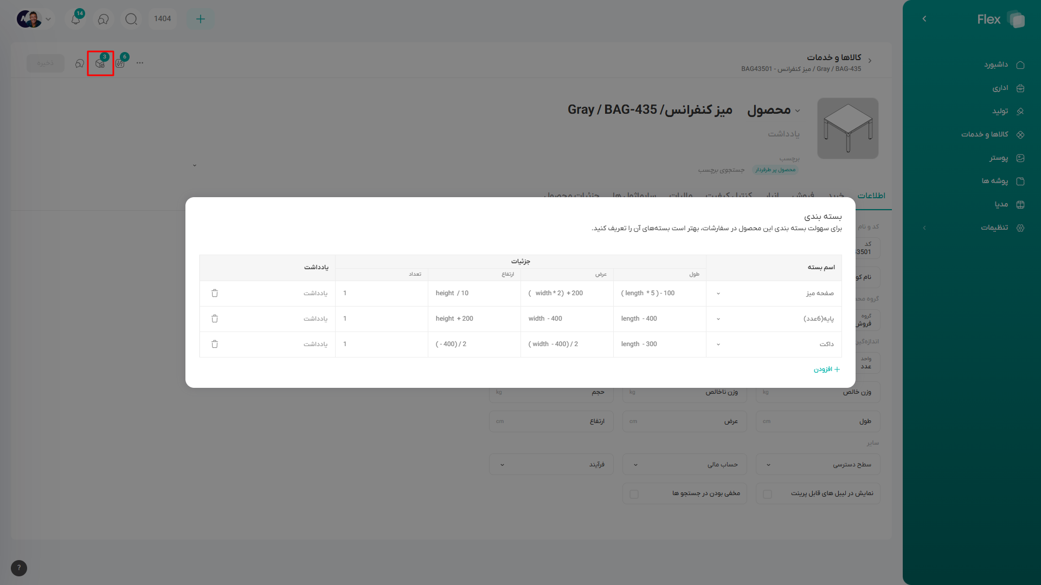The width and height of the screenshot is (1041, 585).
Task: Collapse the Flex sidebar with chevron
Action: pyautogui.click(x=924, y=19)
